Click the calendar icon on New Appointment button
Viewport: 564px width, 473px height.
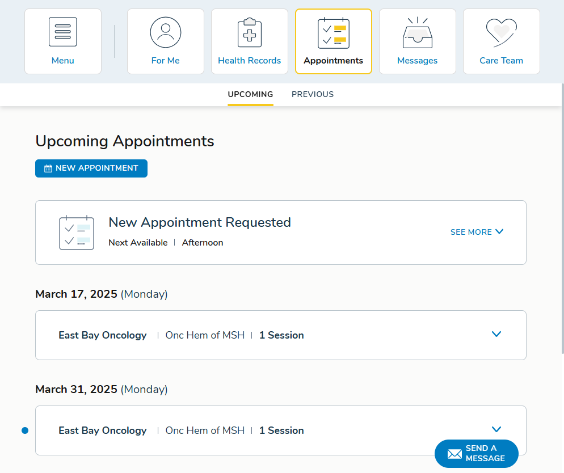(x=48, y=168)
